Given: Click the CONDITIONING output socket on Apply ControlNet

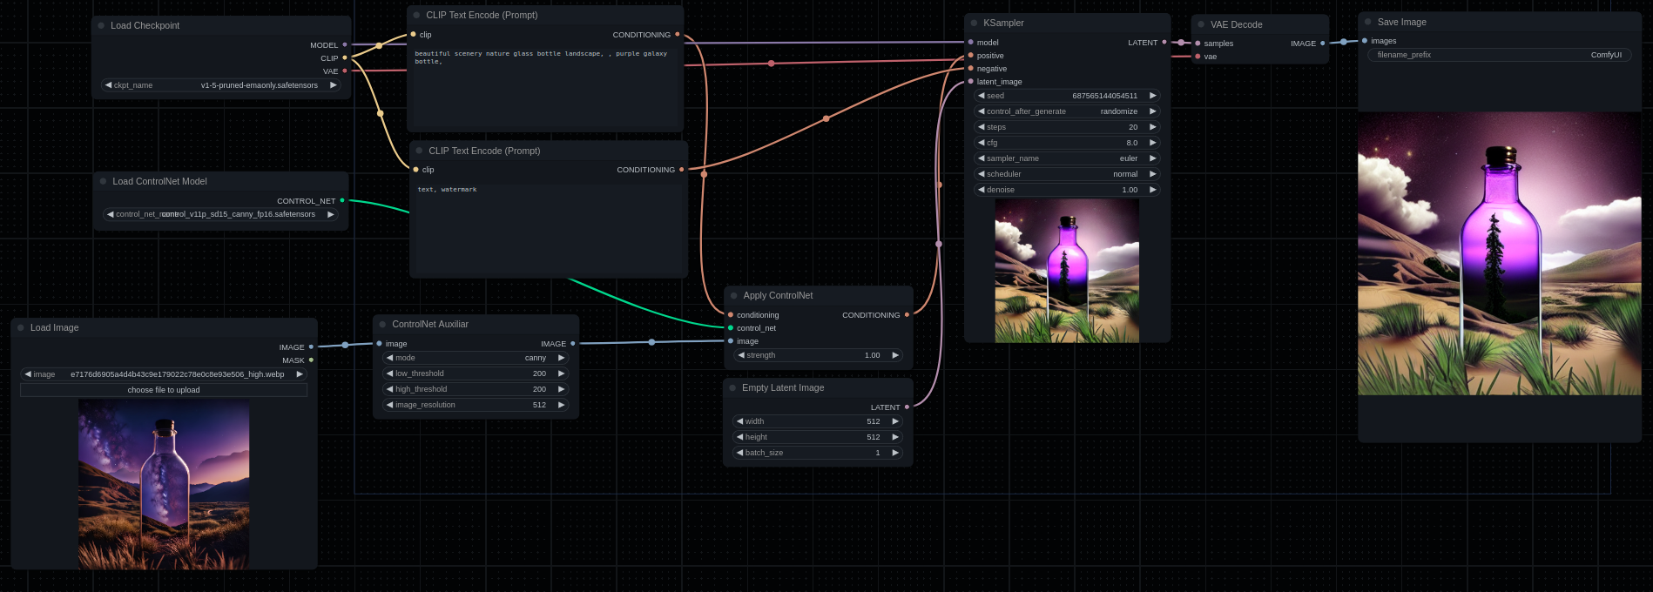Looking at the screenshot, I should point(907,315).
